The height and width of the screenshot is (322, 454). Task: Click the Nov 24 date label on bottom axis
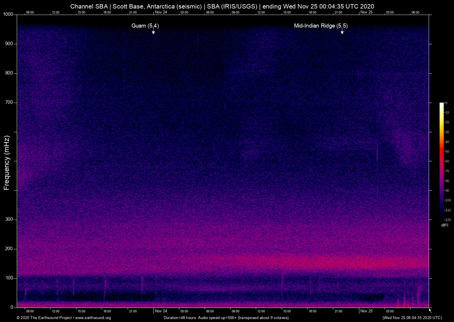(x=161, y=311)
